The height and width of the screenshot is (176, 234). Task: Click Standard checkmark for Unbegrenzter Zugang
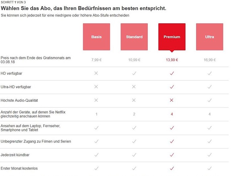134,141
